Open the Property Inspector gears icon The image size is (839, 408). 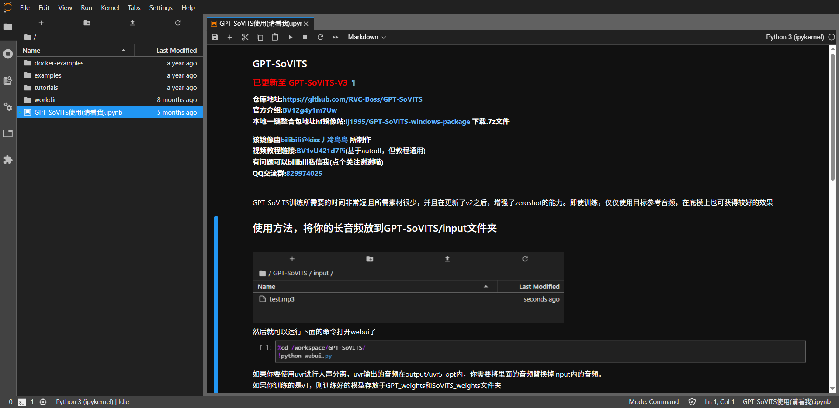click(x=8, y=106)
